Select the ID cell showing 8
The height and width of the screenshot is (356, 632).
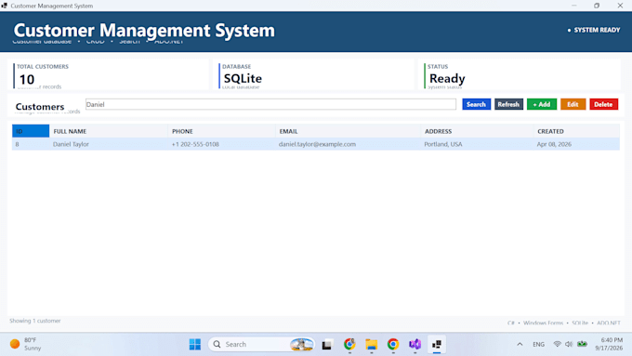(x=31, y=144)
